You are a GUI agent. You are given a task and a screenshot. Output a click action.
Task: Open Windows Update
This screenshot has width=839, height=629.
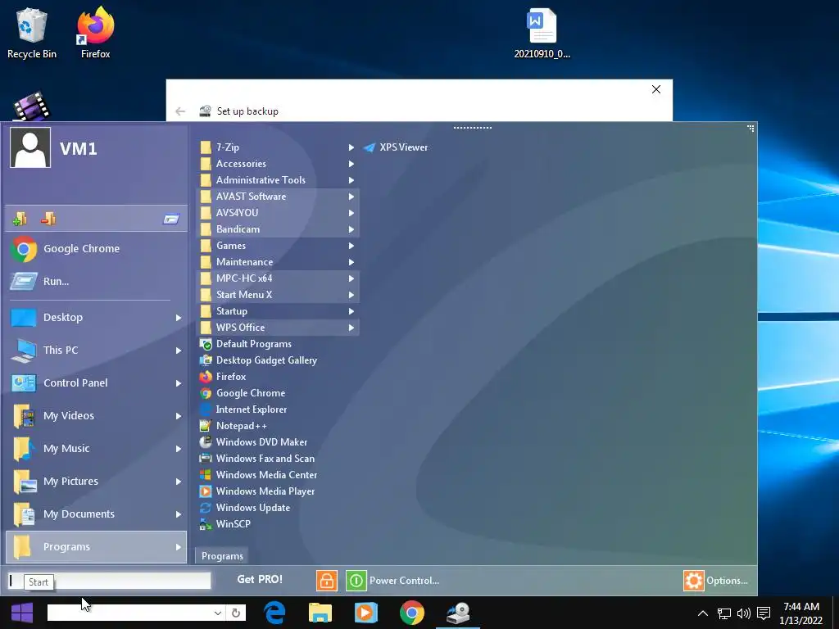[x=245, y=508]
